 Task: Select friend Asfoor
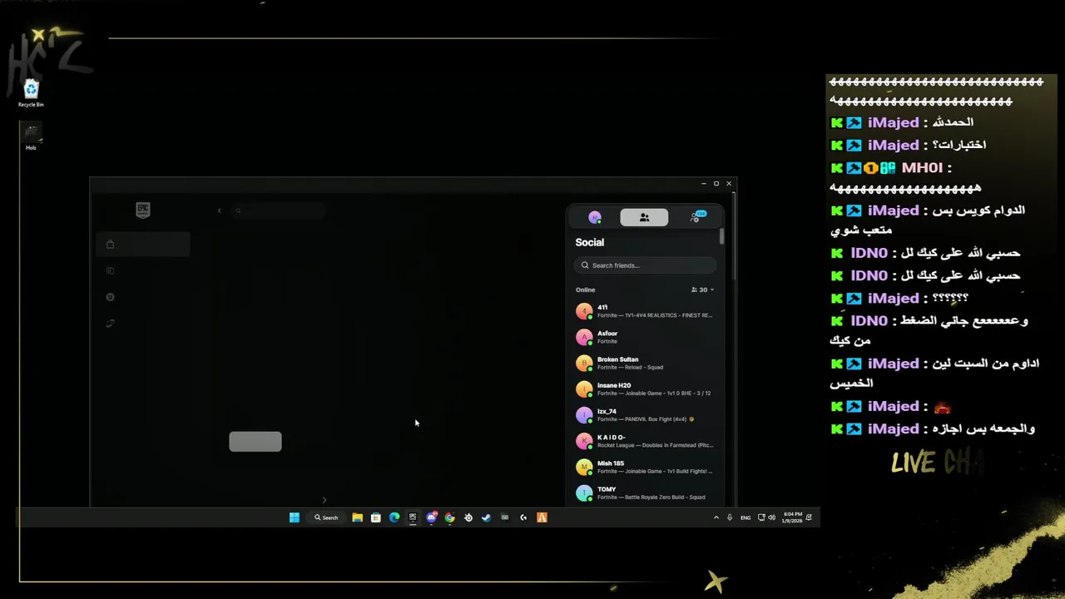click(645, 337)
